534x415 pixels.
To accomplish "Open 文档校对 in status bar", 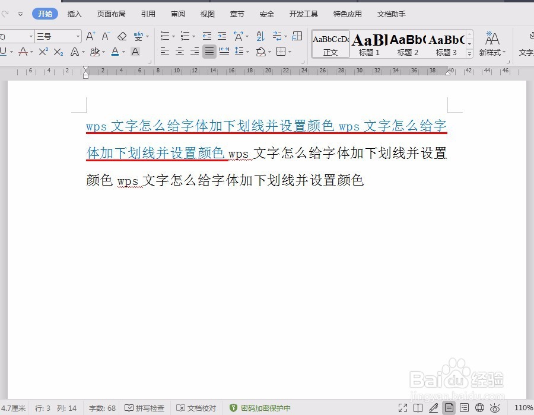I will point(196,408).
